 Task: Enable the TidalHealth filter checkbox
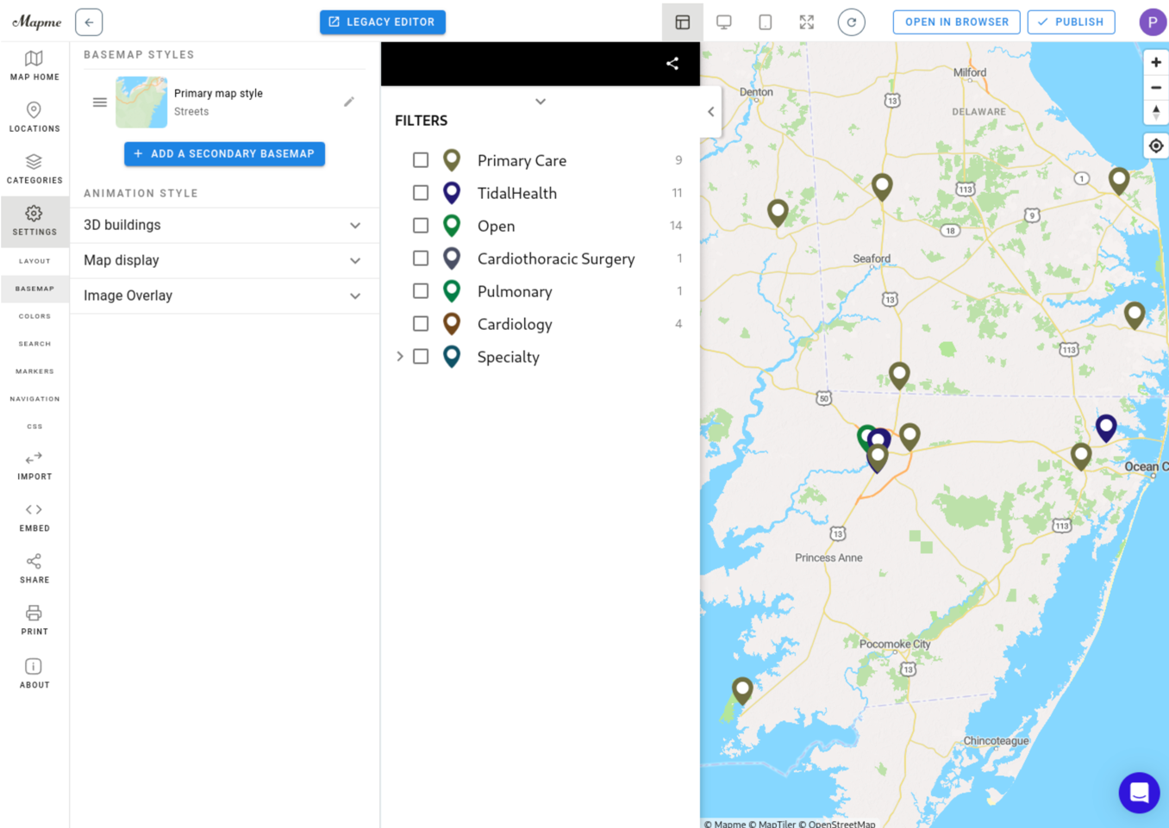click(x=421, y=193)
